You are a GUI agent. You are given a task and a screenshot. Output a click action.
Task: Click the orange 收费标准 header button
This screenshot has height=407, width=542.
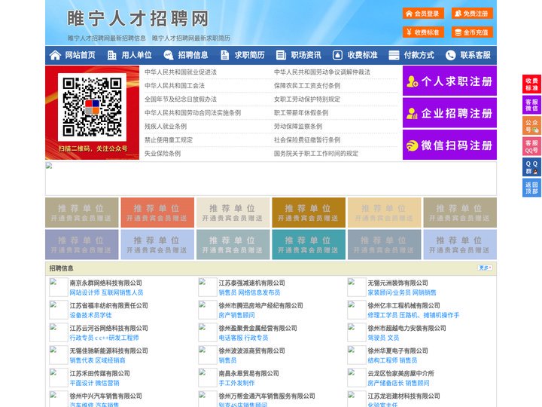click(x=423, y=32)
